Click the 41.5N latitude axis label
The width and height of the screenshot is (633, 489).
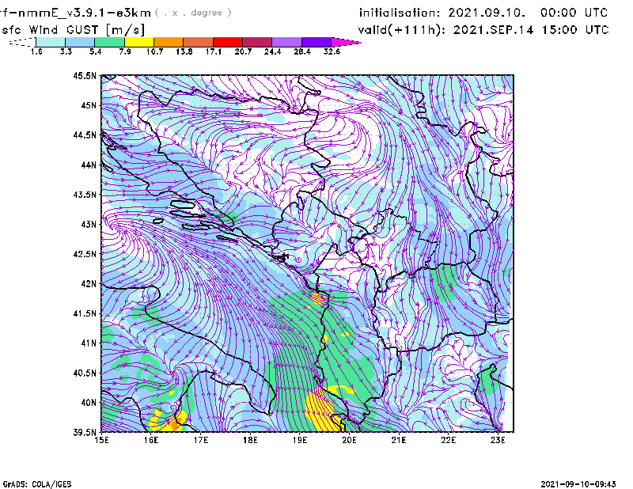(85, 313)
